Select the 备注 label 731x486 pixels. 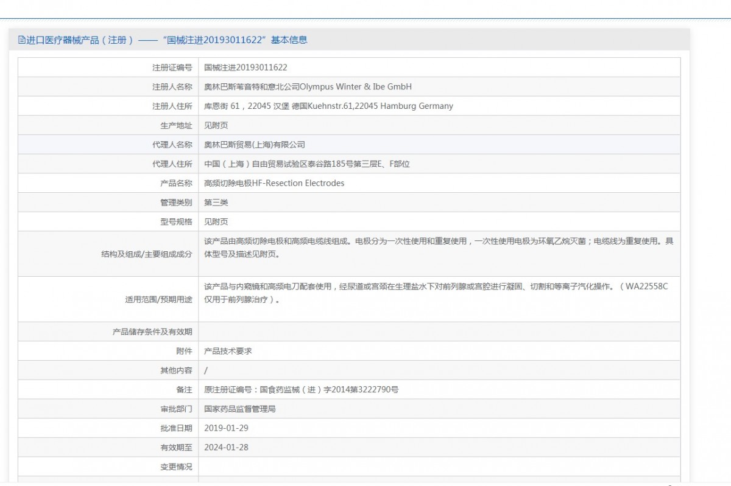click(185, 389)
